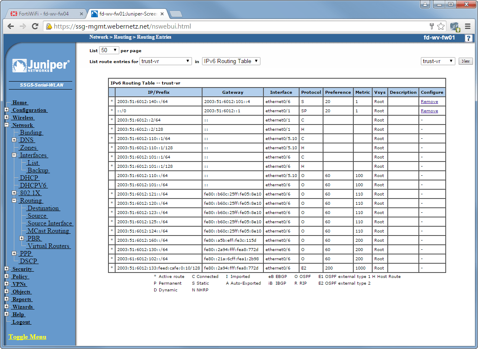The height and width of the screenshot is (349, 478).
Task: Open the 'List per page' dropdown
Action: (x=108, y=50)
